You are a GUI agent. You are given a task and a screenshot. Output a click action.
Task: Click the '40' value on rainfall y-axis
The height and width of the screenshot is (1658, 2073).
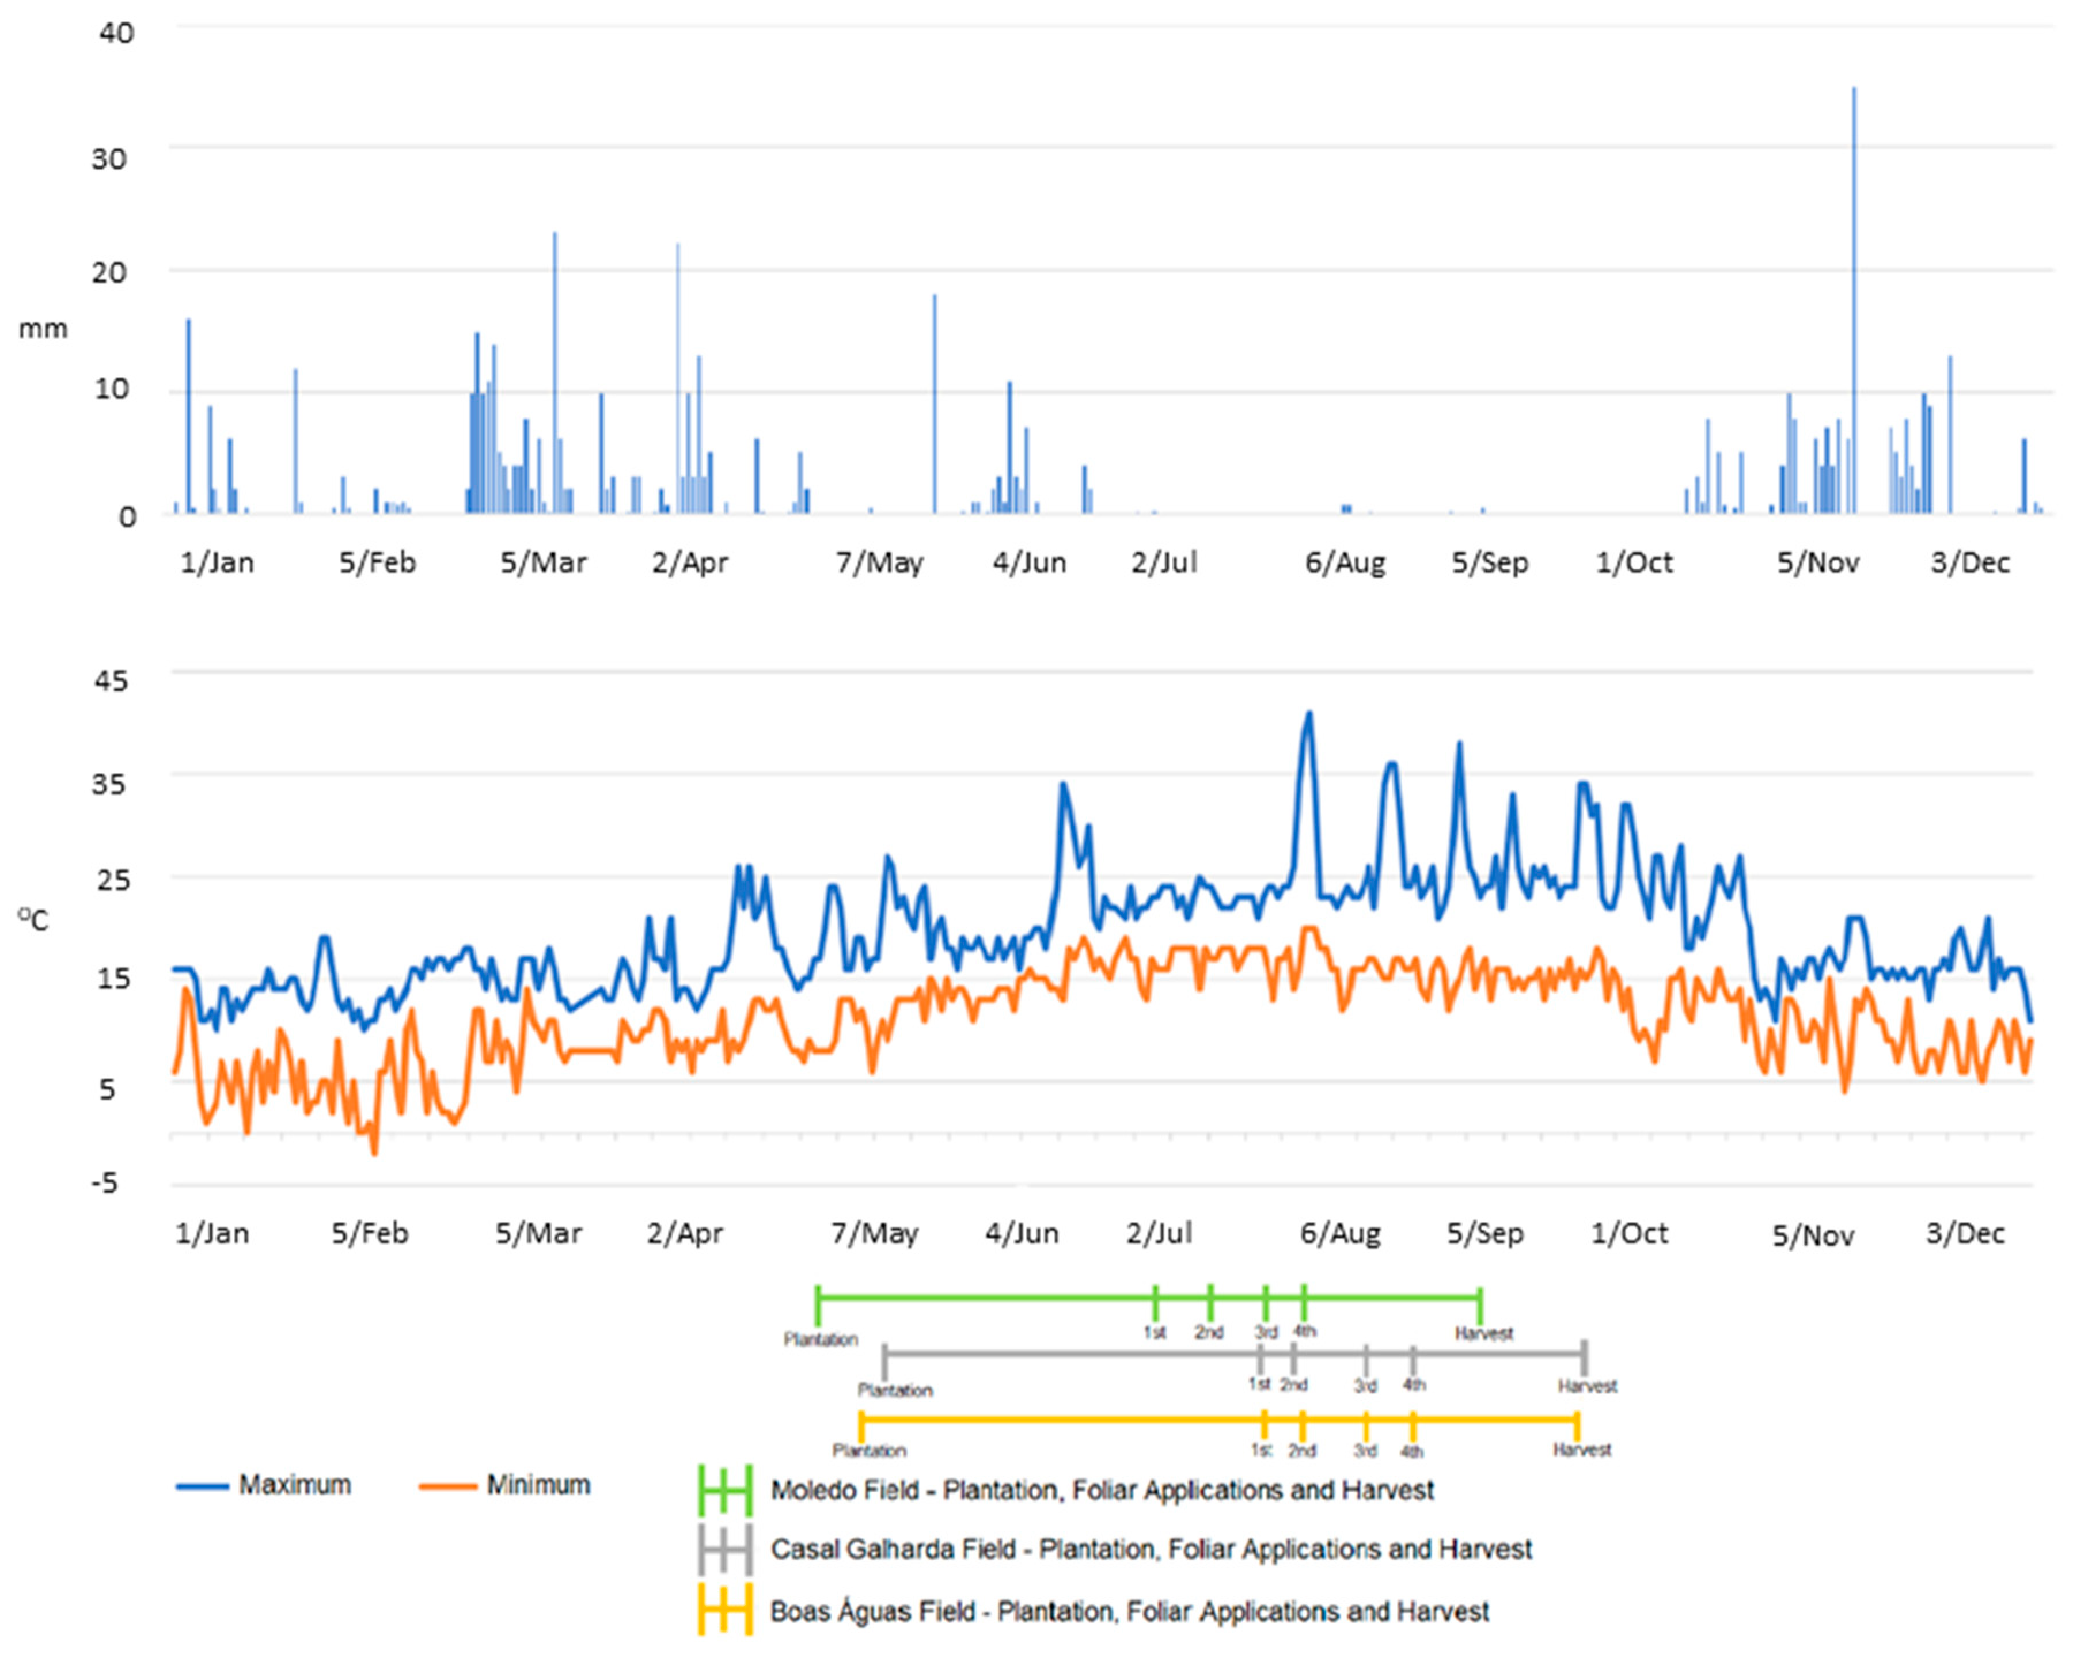click(x=116, y=33)
